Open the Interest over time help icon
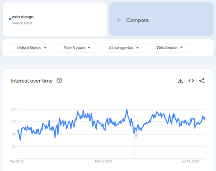The image size is (216, 171). pos(59,80)
